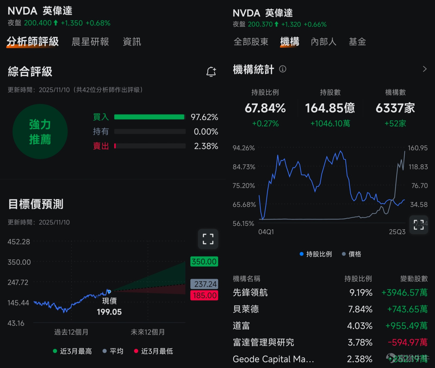
Task: Click the 25Q3 chart end label
Action: tap(397, 232)
